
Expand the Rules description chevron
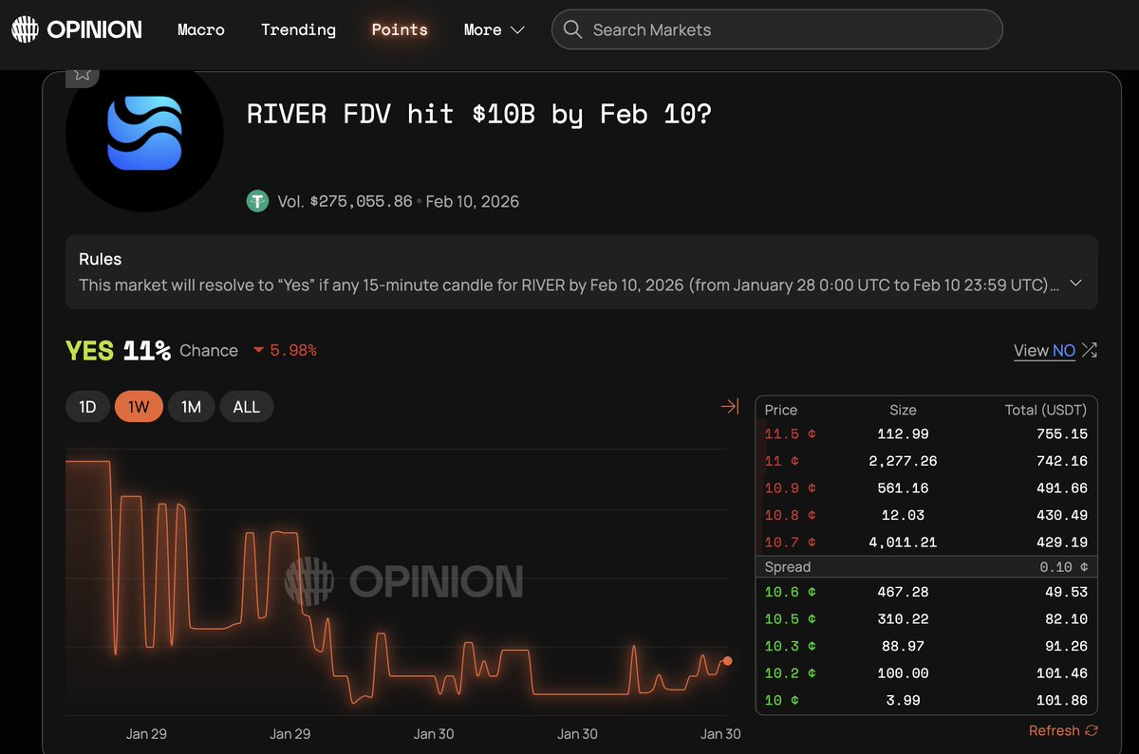1075,284
